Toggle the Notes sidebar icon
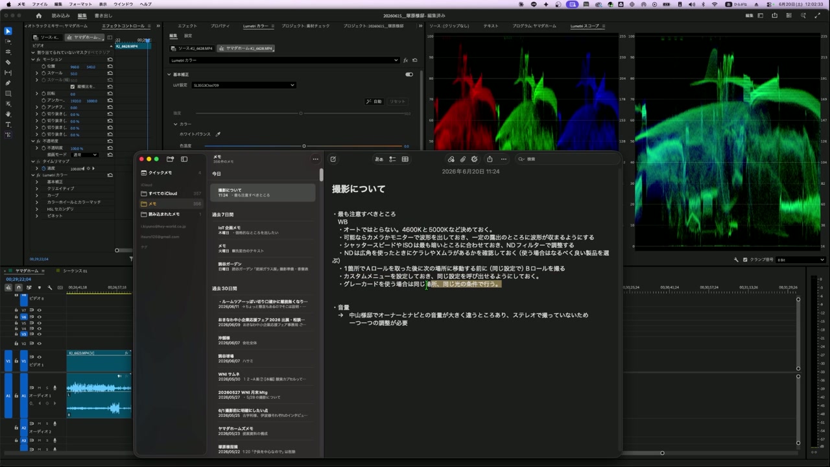830x467 pixels. point(184,159)
